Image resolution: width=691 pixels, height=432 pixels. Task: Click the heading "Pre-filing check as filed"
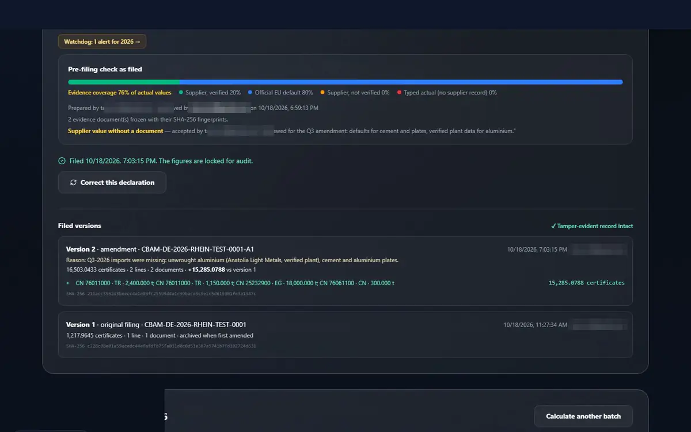tap(105, 69)
